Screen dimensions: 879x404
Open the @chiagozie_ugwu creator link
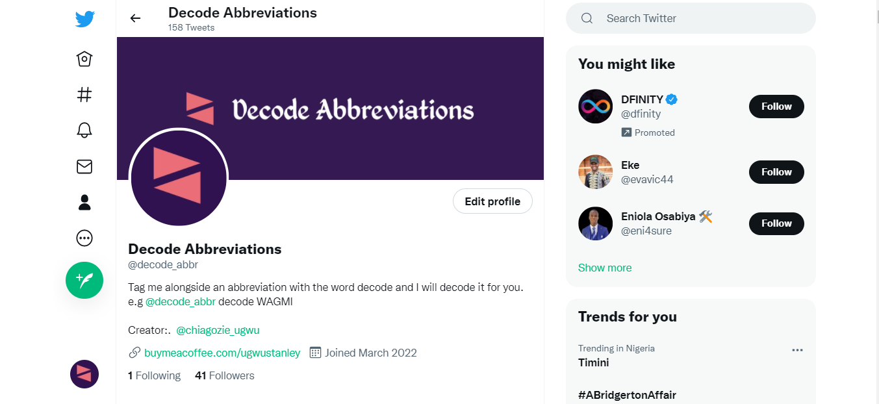point(218,330)
